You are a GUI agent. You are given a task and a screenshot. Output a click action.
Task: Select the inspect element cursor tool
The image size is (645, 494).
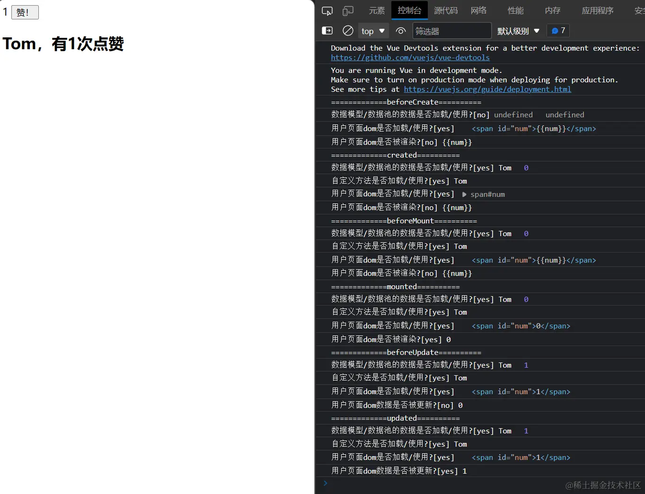(x=327, y=10)
